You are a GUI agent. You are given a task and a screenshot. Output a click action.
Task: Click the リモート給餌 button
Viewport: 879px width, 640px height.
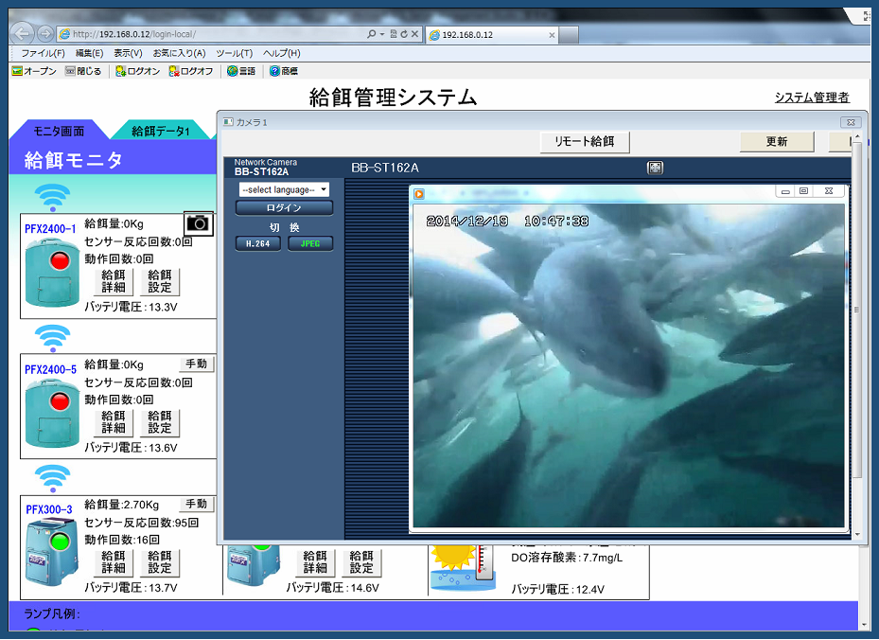coord(584,142)
